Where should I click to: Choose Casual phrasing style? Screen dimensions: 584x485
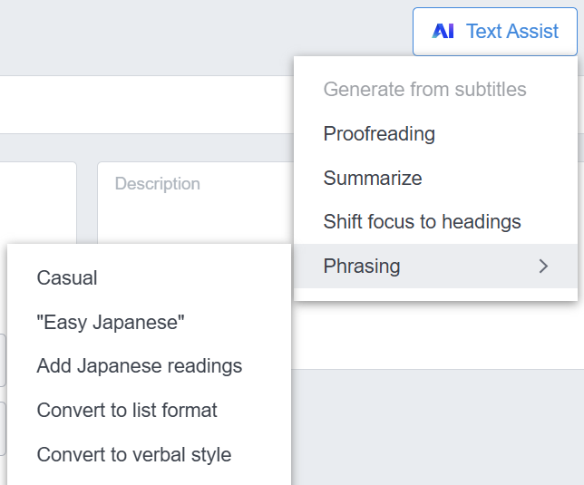click(x=67, y=278)
